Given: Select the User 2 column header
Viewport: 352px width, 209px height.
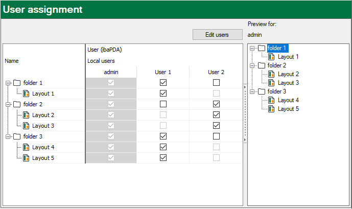Looking at the screenshot, I should [216, 72].
